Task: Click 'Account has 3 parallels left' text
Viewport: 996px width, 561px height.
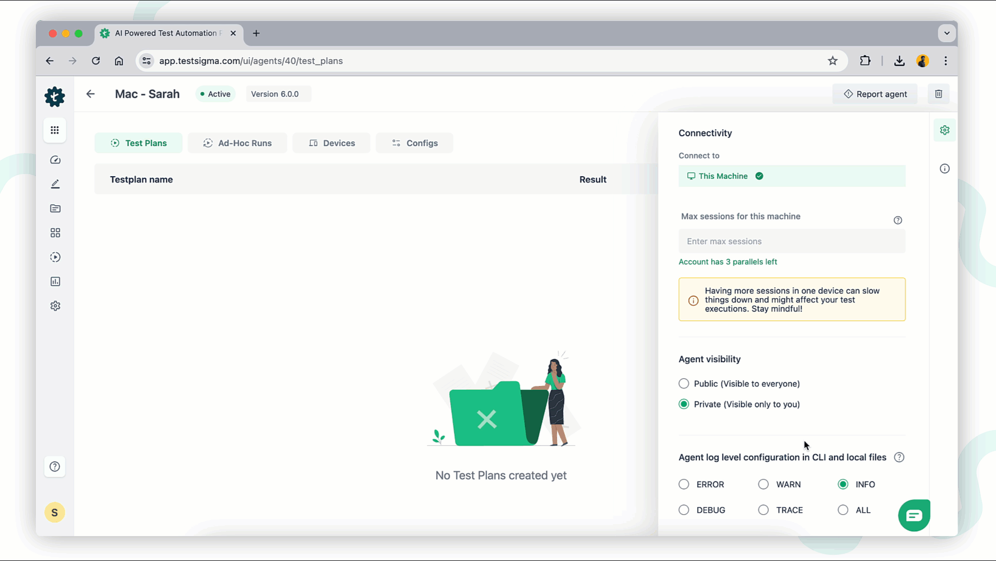Action: pos(728,262)
